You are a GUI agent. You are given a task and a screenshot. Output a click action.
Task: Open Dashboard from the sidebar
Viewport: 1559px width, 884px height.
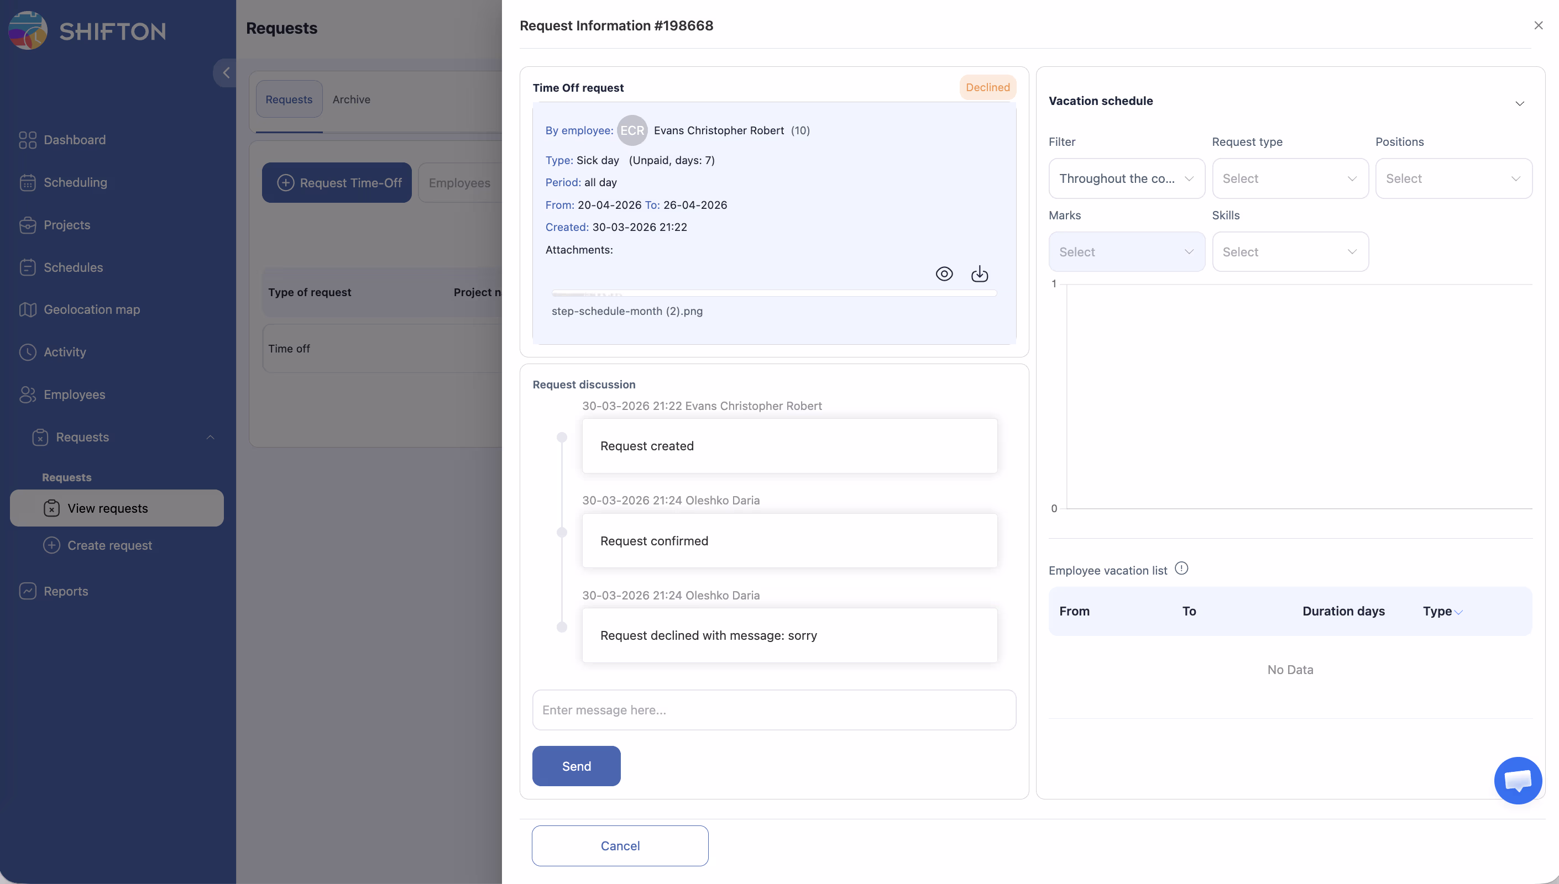74,140
